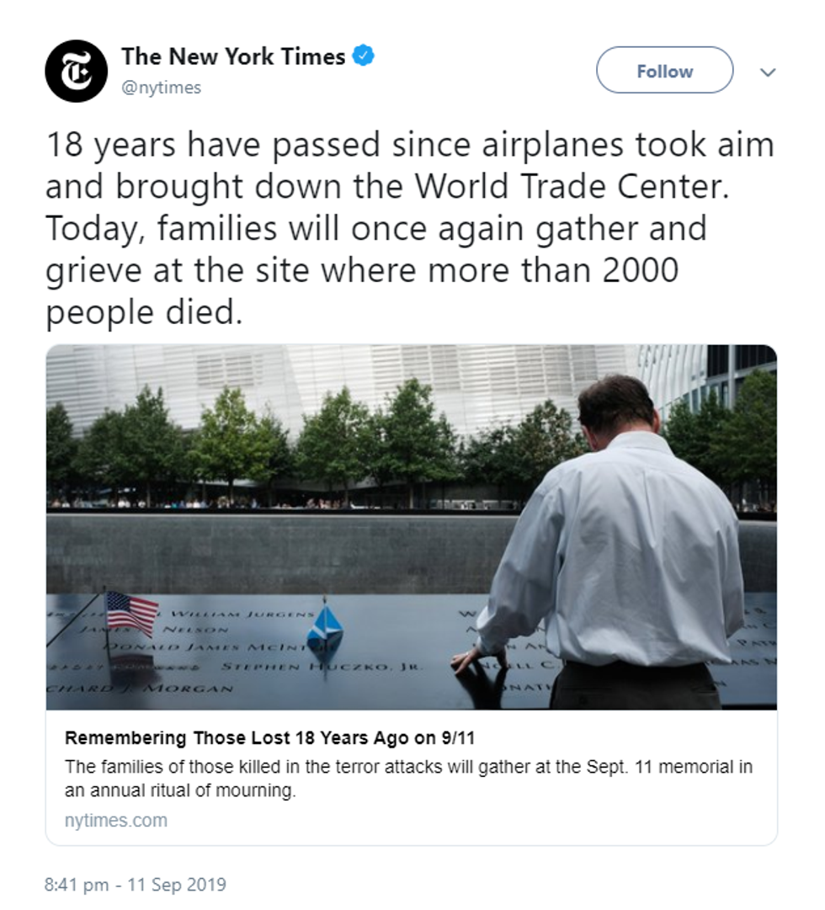Click the blue verified badge icon

pos(364,56)
